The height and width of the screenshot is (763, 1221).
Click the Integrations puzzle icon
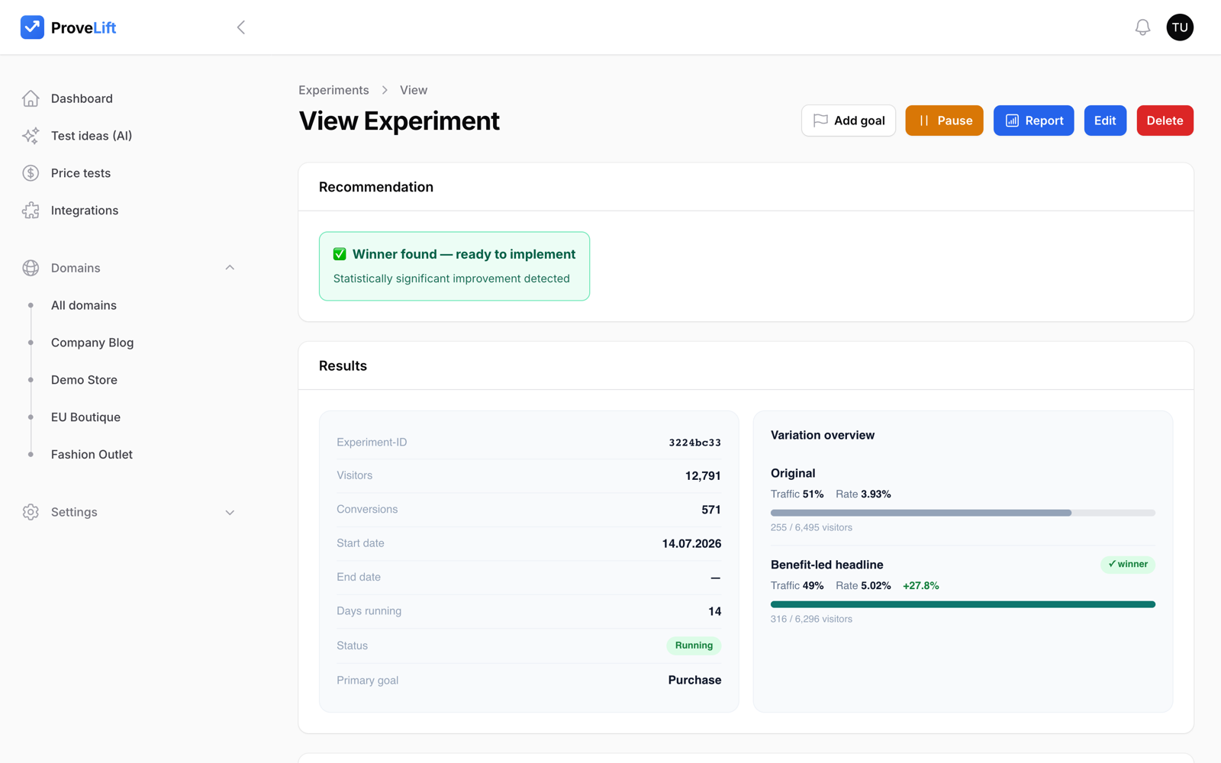tap(31, 211)
